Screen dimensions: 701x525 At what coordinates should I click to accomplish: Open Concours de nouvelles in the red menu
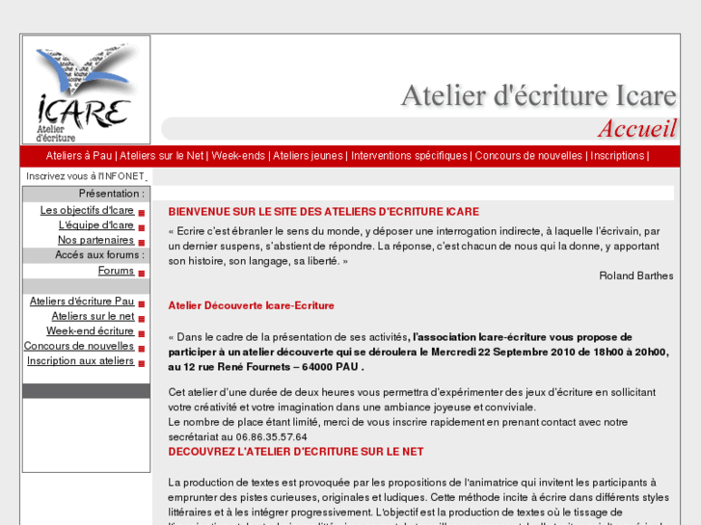coord(528,156)
